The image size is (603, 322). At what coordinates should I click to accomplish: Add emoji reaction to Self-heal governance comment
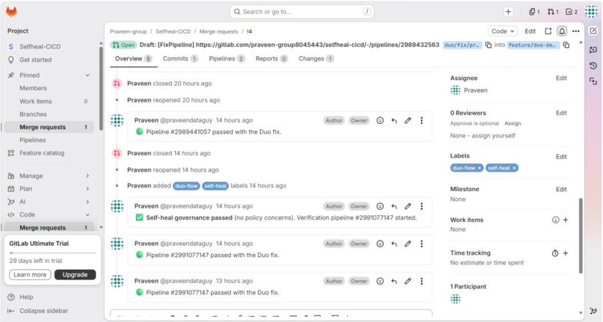click(380, 206)
